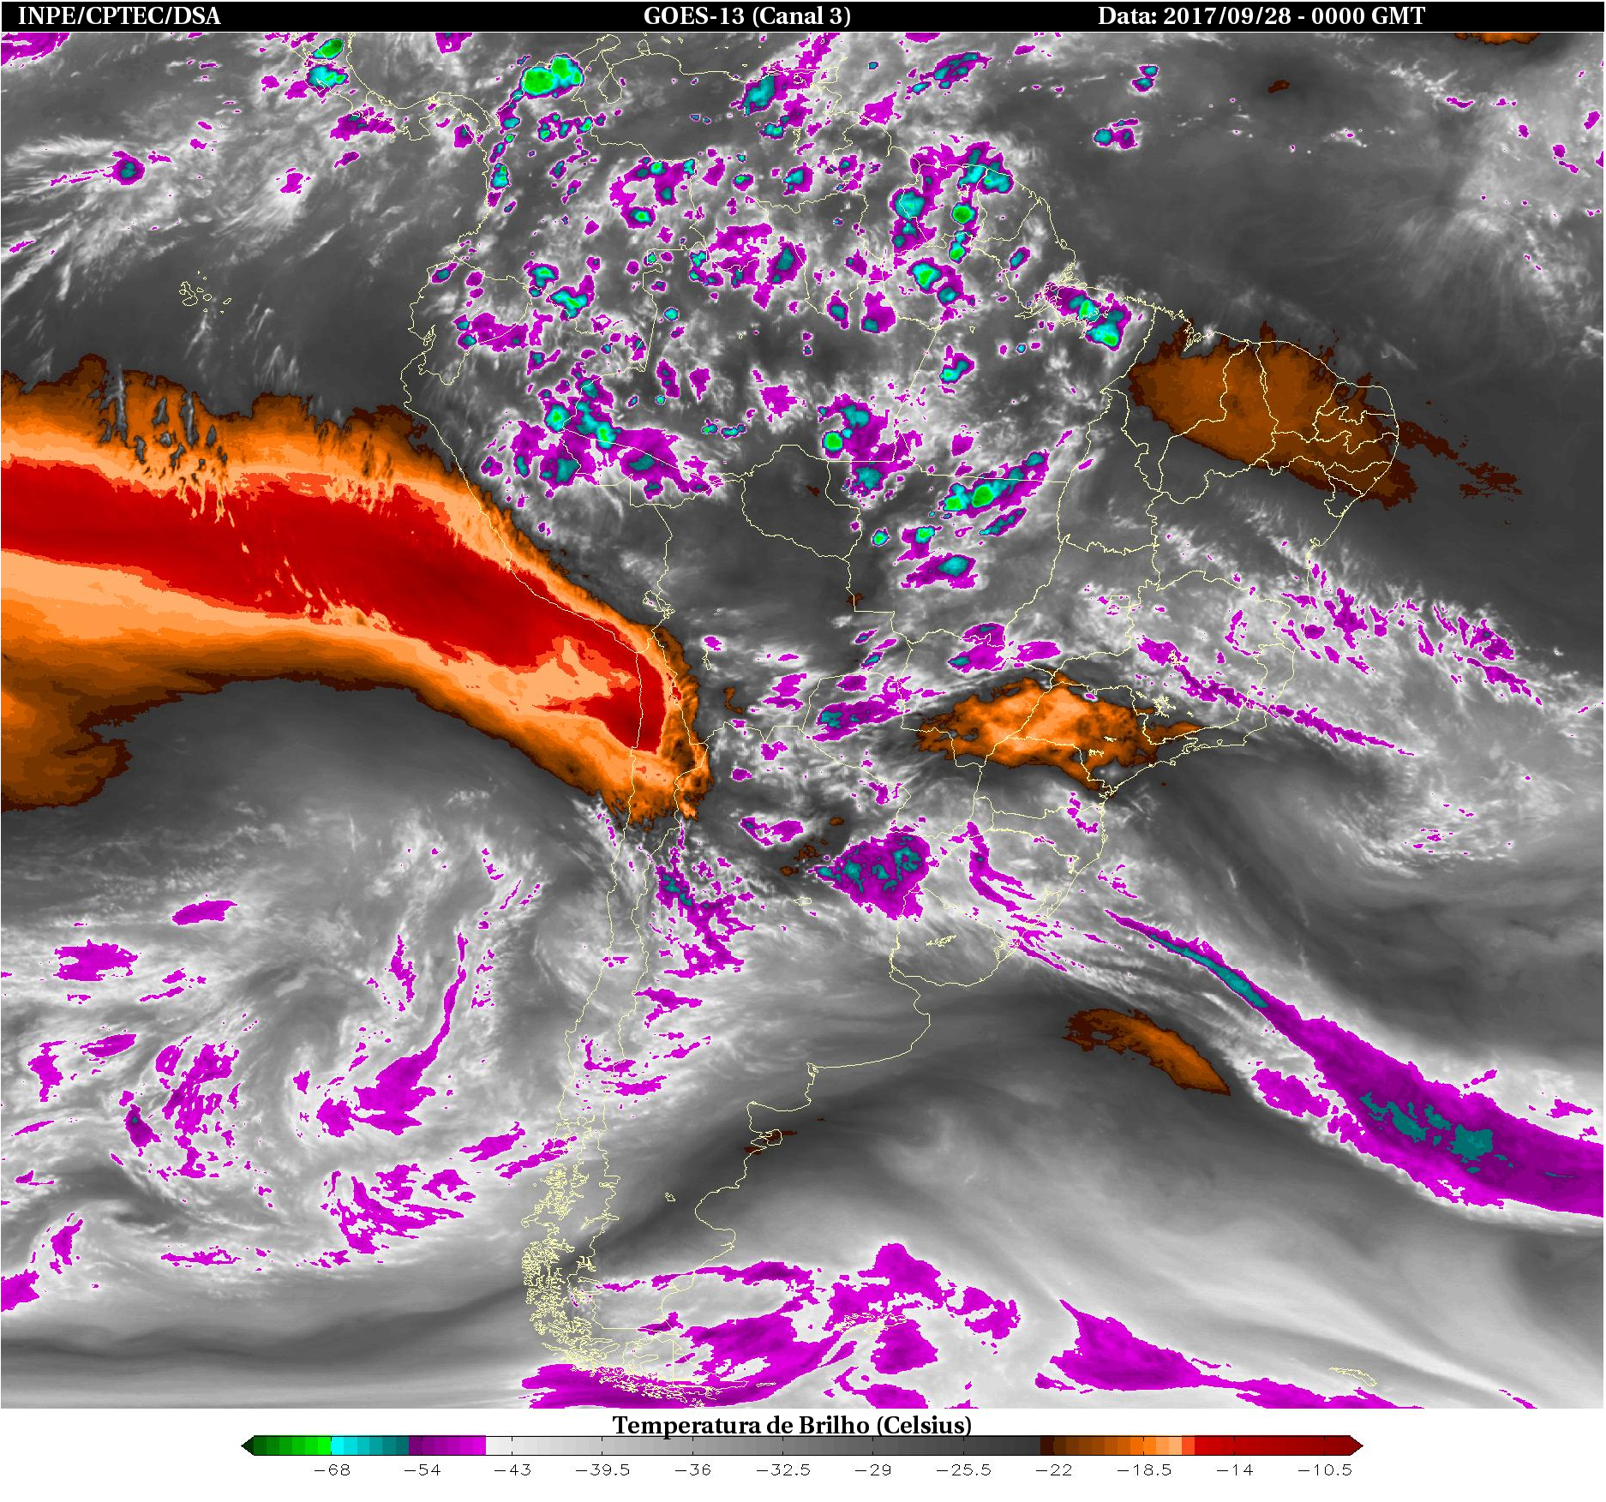Click the -36 colorbar tick label
The width and height of the screenshot is (1606, 1502).
(692, 1470)
